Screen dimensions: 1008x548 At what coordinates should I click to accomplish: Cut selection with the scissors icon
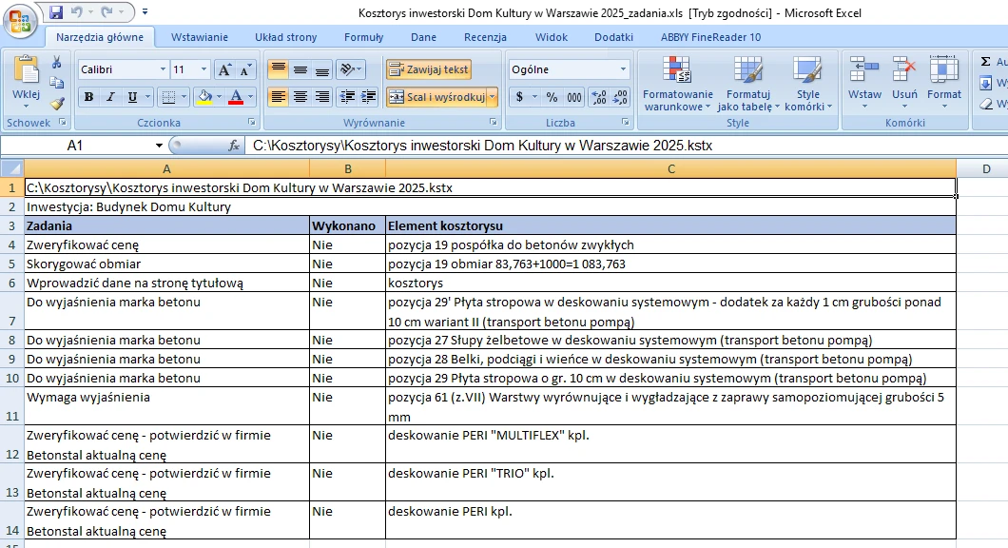[x=56, y=63]
